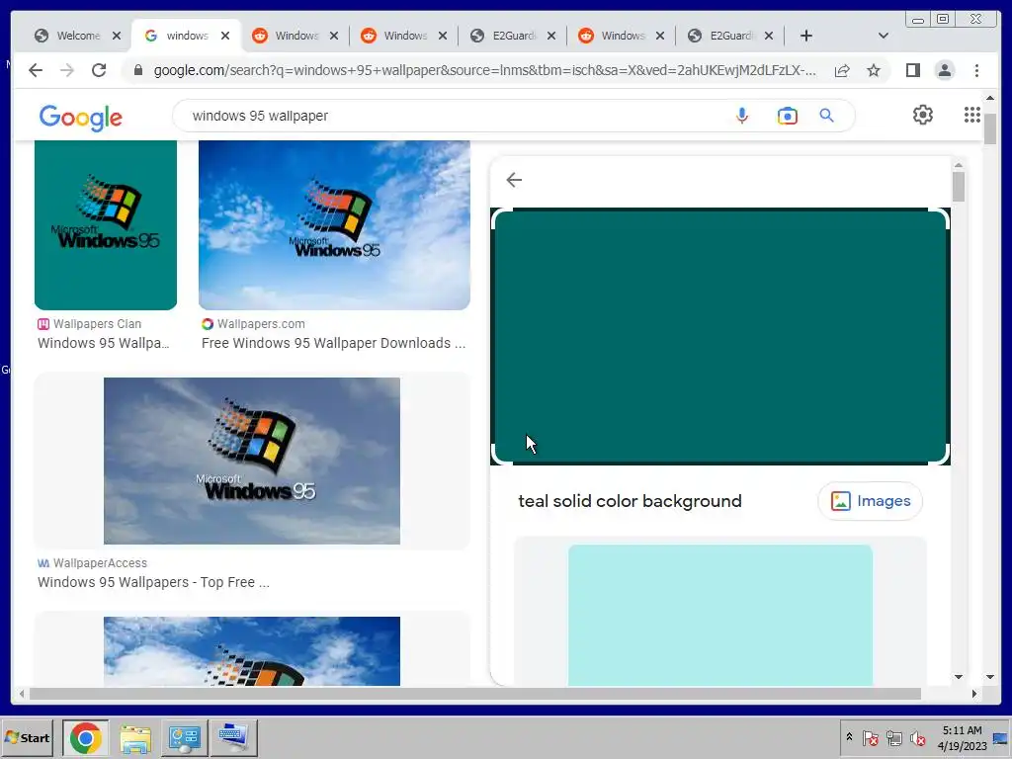Click horizontal scrollbar right arrow

point(973,694)
